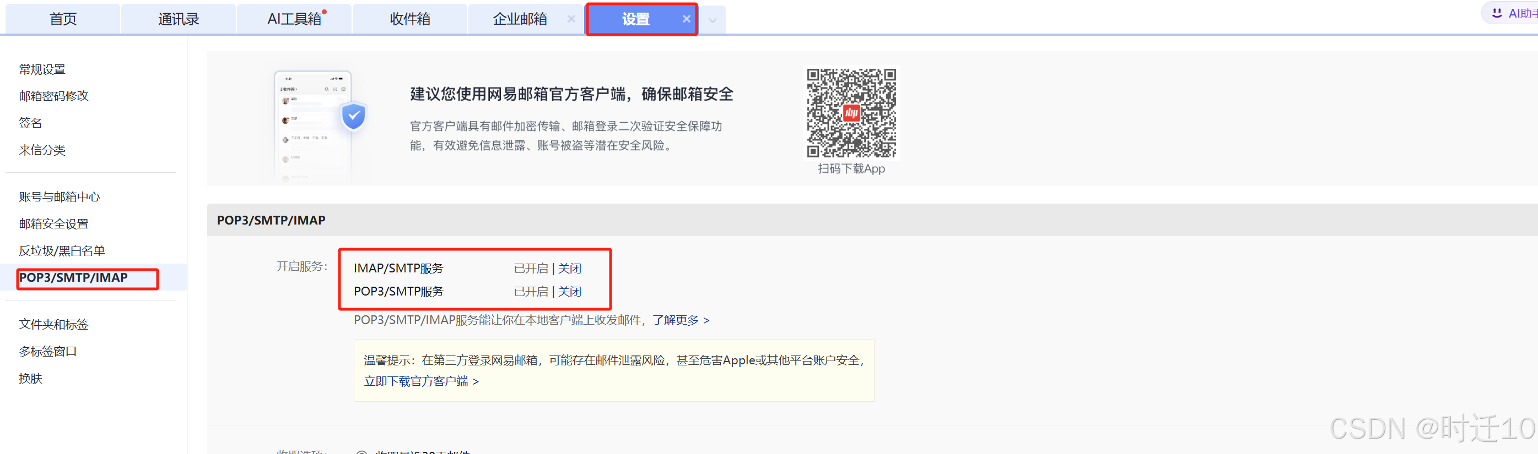The image size is (1538, 454).
Task: Open the AI工具箱 tab
Action: click(x=294, y=19)
